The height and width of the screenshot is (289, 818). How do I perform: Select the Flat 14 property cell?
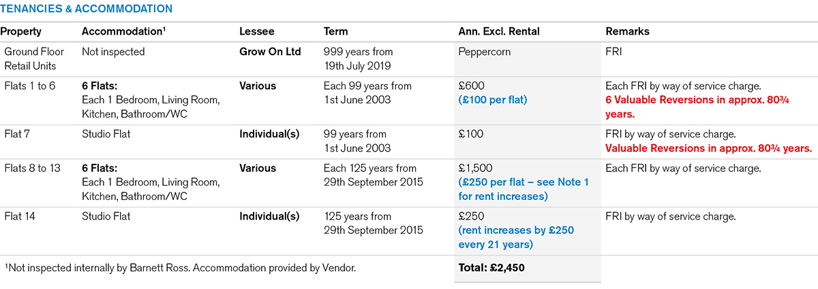[x=21, y=217]
